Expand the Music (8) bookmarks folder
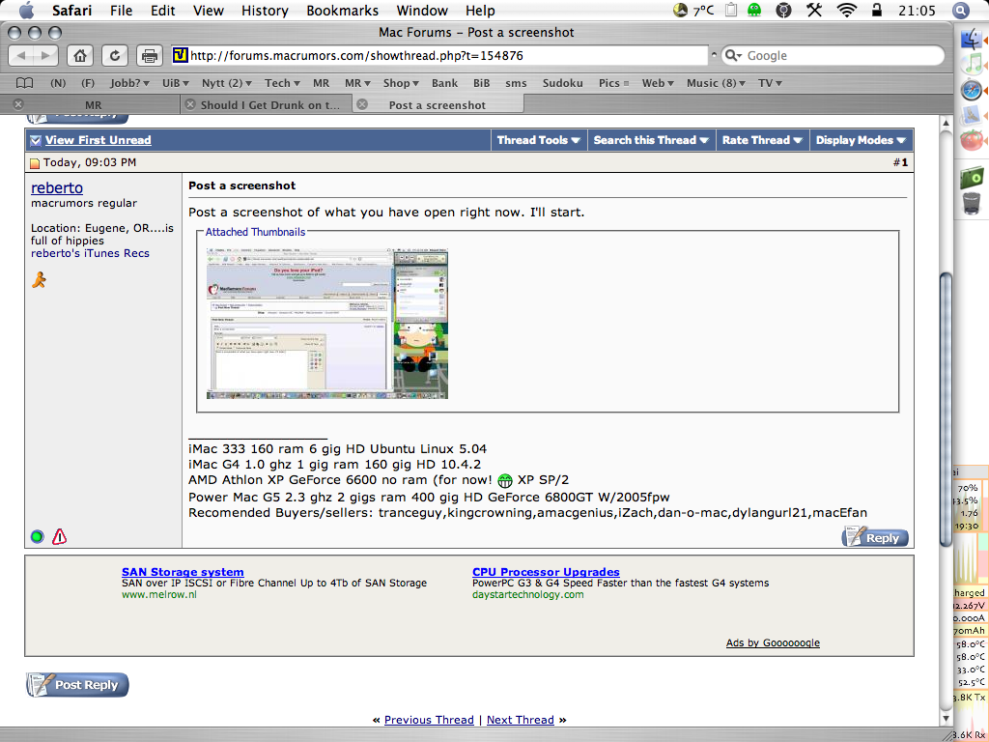This screenshot has width=989, height=742. pyautogui.click(x=716, y=83)
